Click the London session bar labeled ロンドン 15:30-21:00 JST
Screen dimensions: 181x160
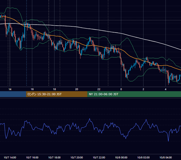pos(56,94)
